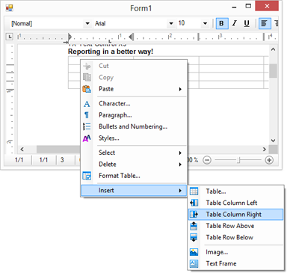
Task: Open the Styles... dialog
Action: [134, 138]
